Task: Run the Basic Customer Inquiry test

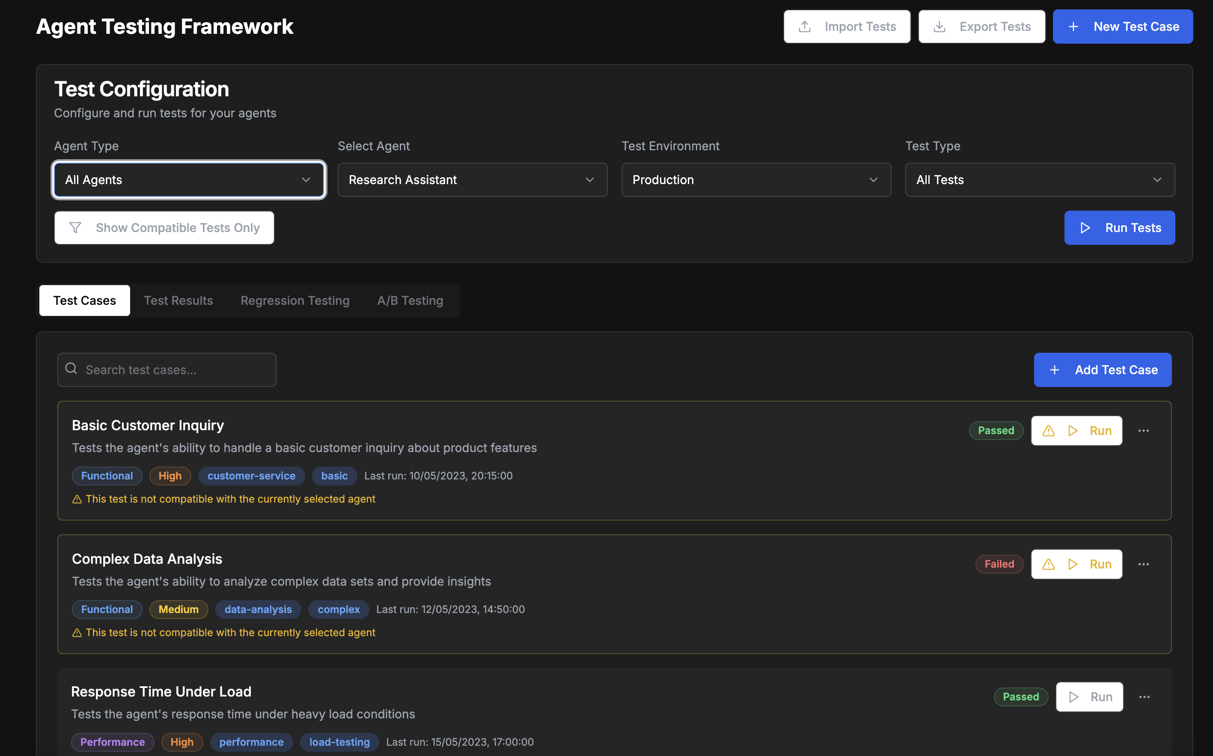Action: [1100, 431]
